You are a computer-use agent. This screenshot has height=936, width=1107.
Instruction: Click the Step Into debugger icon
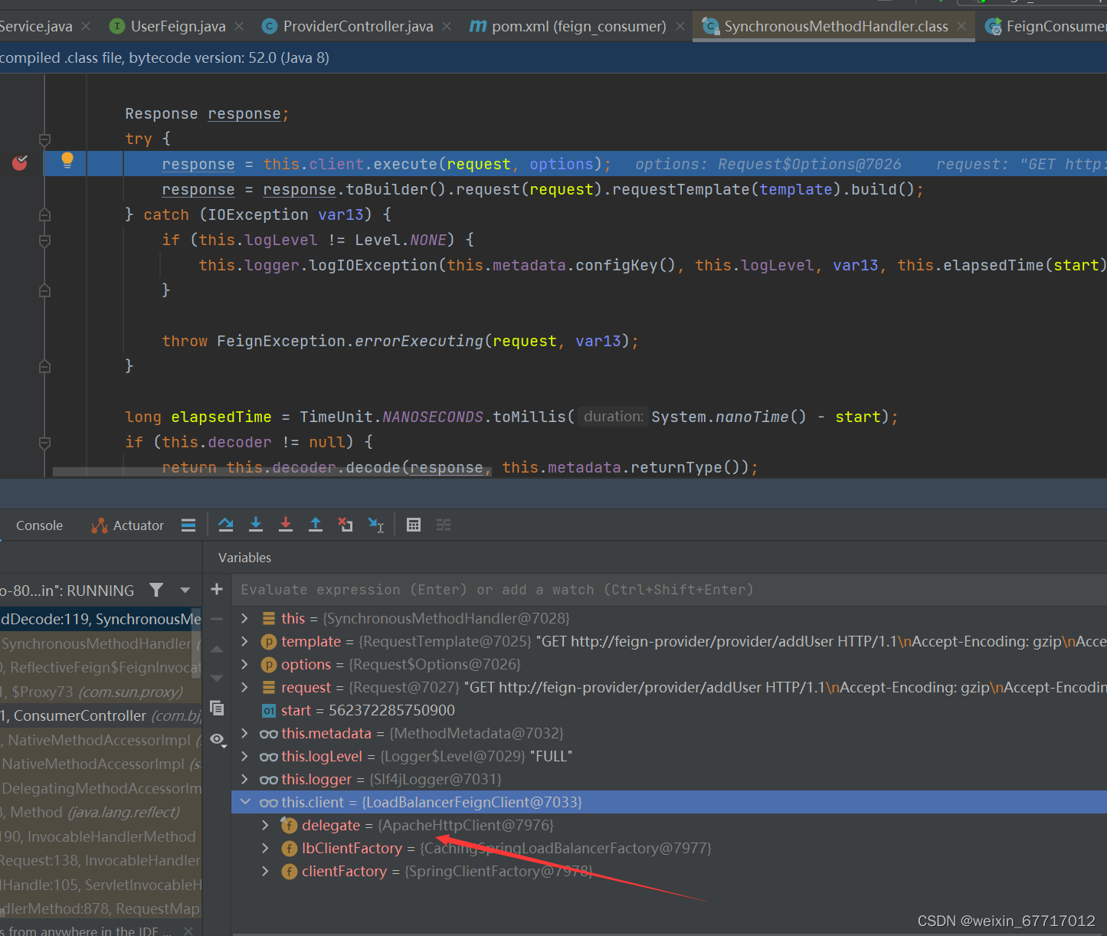(256, 525)
